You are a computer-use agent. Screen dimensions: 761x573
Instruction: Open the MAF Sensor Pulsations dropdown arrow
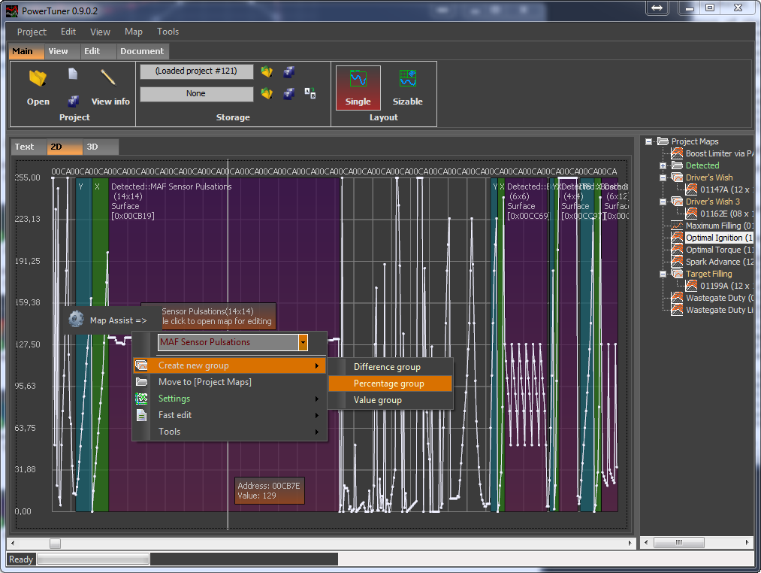pos(303,342)
